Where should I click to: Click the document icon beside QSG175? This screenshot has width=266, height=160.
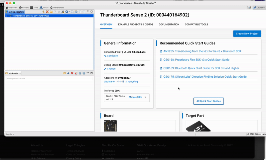pos(161,77)
